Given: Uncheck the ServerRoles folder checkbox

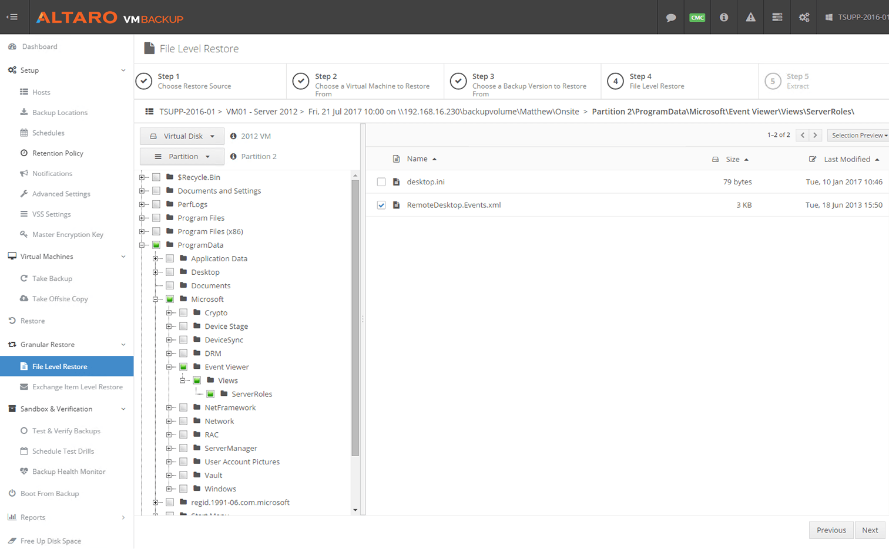Looking at the screenshot, I should (x=210, y=394).
